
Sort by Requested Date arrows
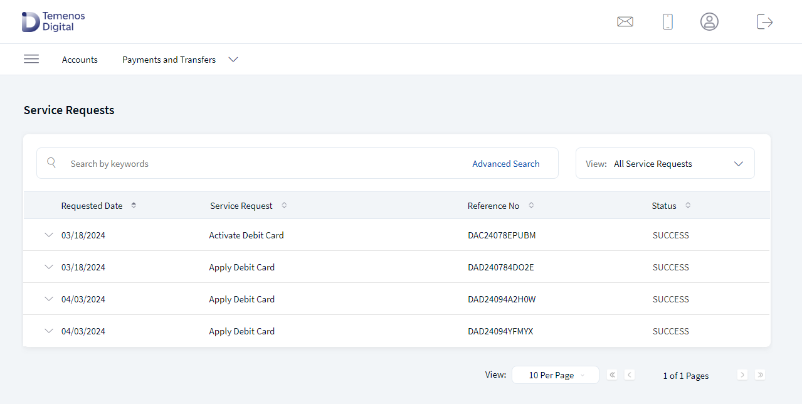tap(134, 205)
